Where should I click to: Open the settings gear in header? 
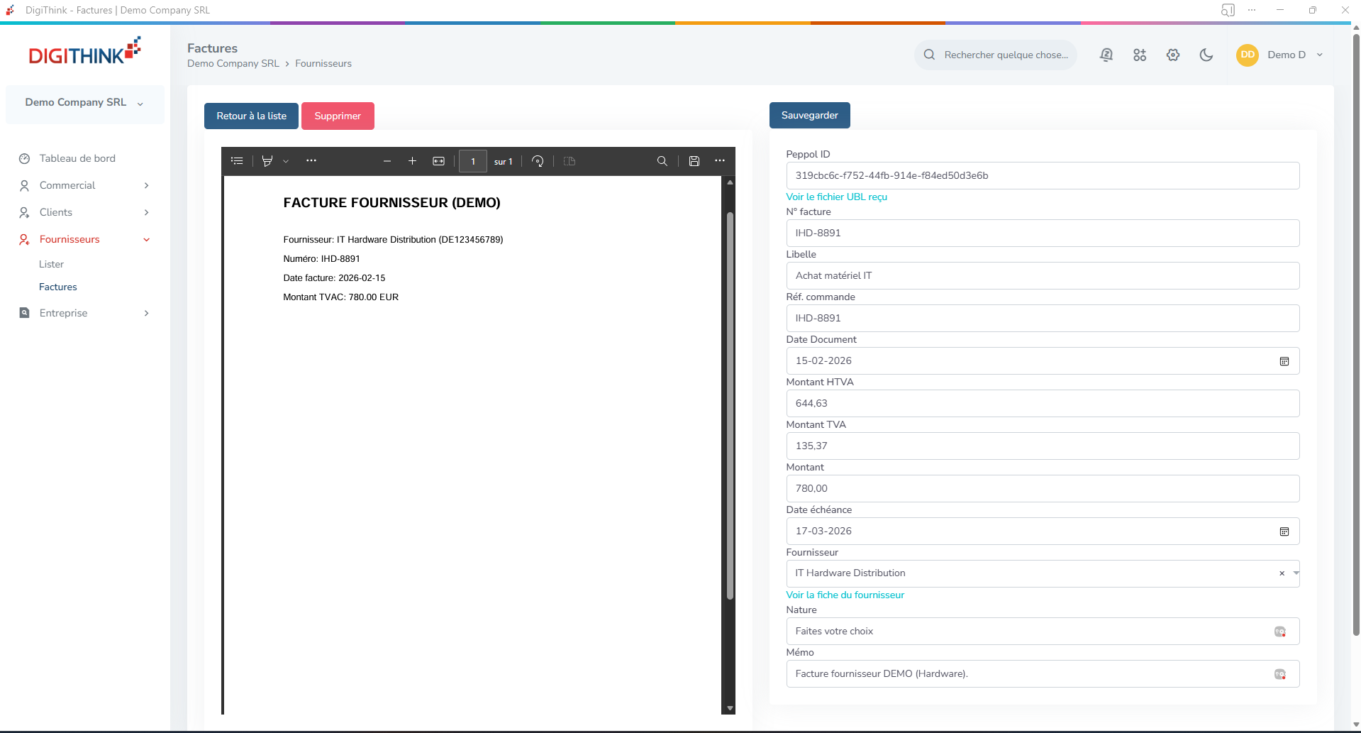[1173, 55]
